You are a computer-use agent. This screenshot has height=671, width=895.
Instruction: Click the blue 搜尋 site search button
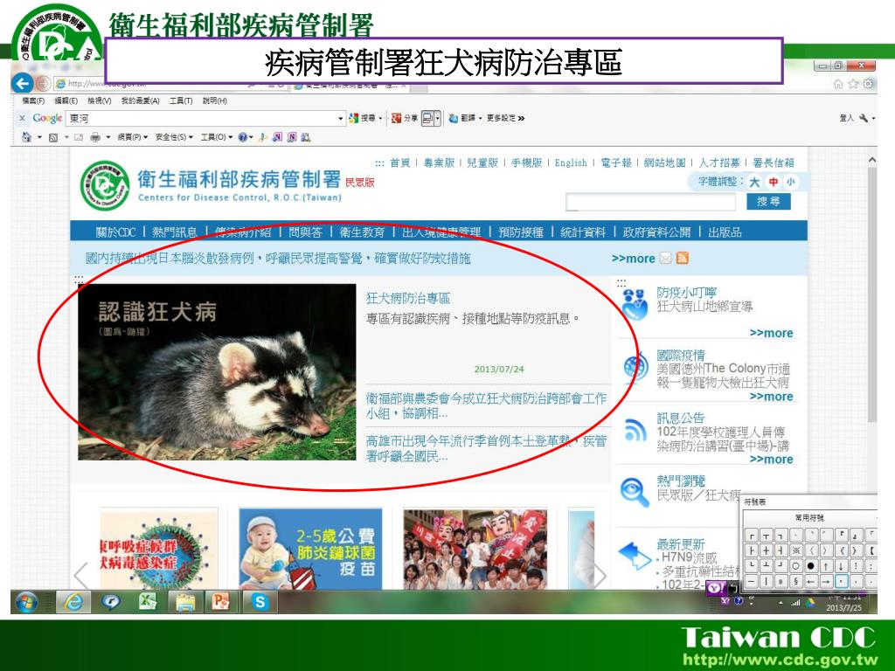click(768, 202)
